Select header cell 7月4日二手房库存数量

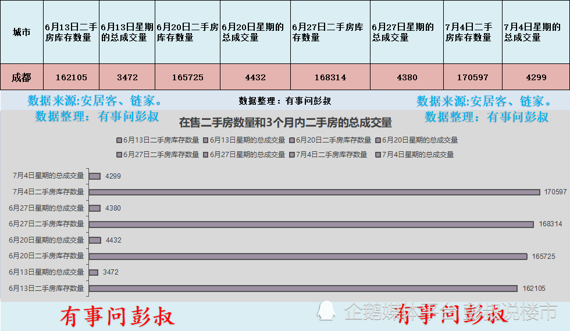click(473, 32)
